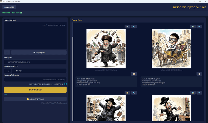208x123 pixels.
Task: Click the exclude-from-image input field
Action: 35,79
